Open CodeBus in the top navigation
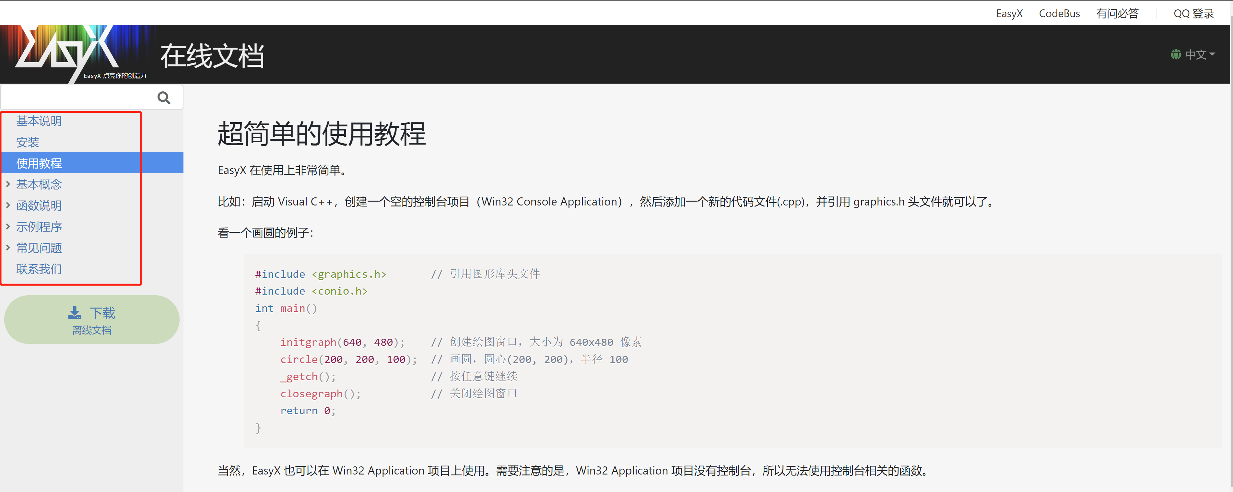The height and width of the screenshot is (492, 1233). pos(1059,13)
